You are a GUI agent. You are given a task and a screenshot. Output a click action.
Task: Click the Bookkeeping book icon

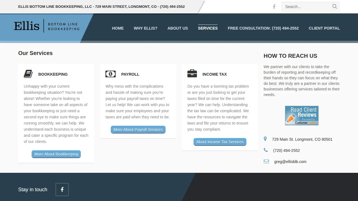click(28, 74)
